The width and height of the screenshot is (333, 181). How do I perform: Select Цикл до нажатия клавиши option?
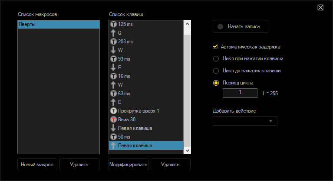(216, 71)
